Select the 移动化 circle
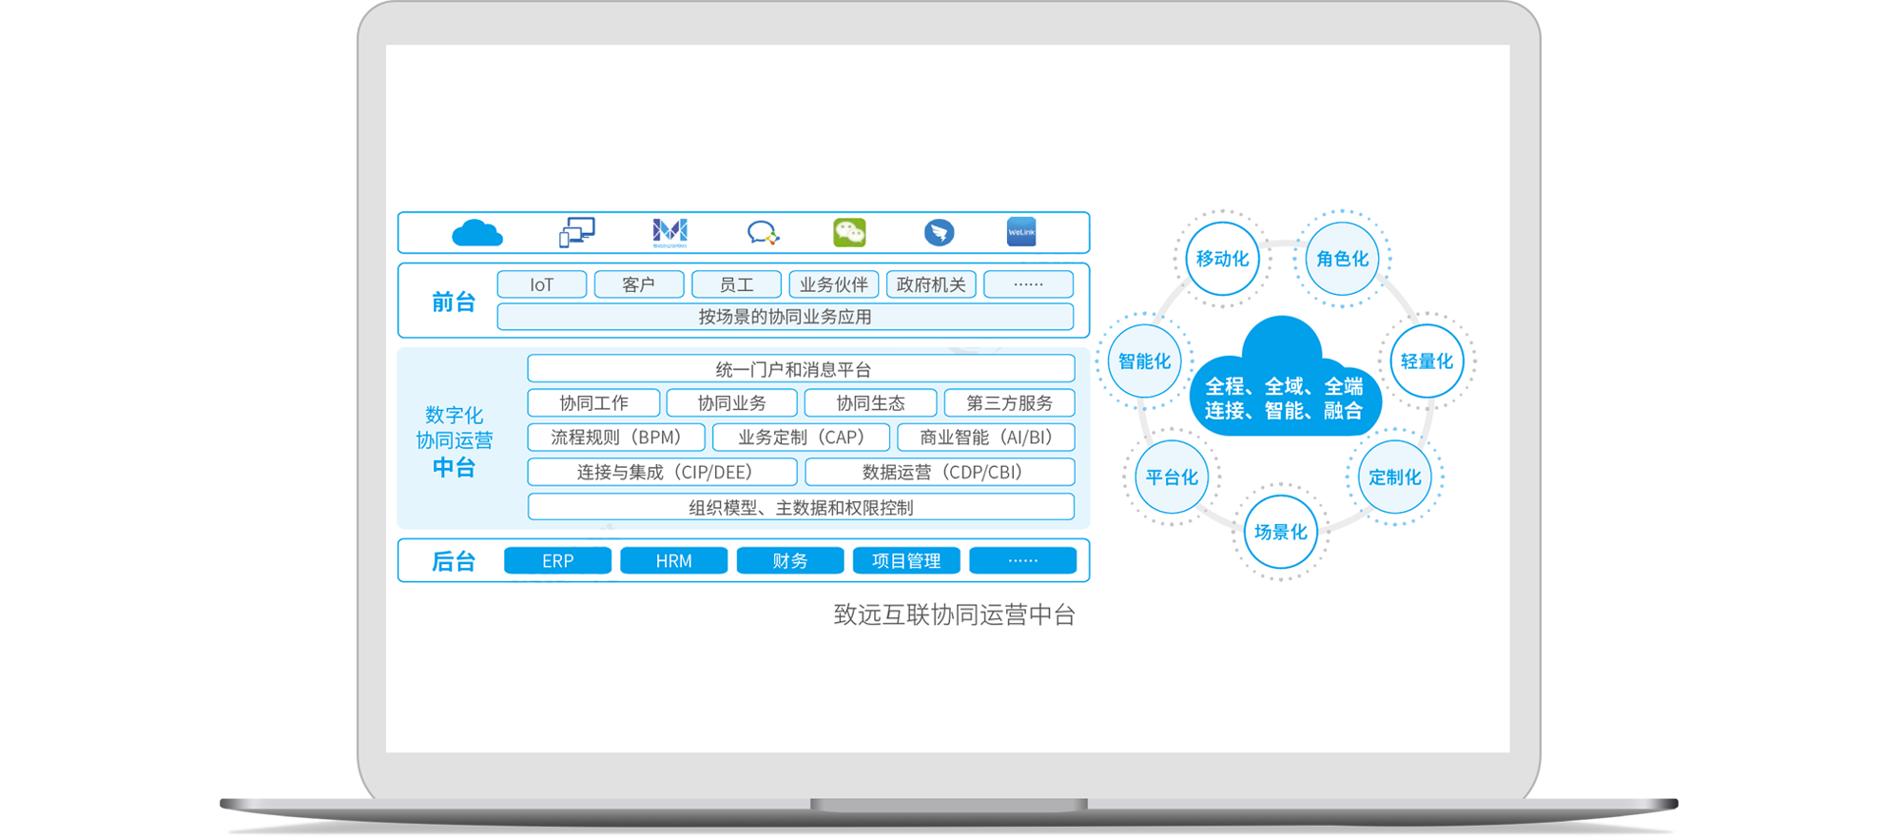The image size is (1902, 838). point(1222,259)
